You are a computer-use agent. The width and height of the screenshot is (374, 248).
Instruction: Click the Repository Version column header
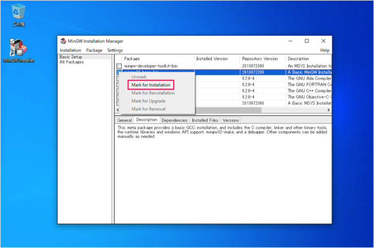click(262, 59)
